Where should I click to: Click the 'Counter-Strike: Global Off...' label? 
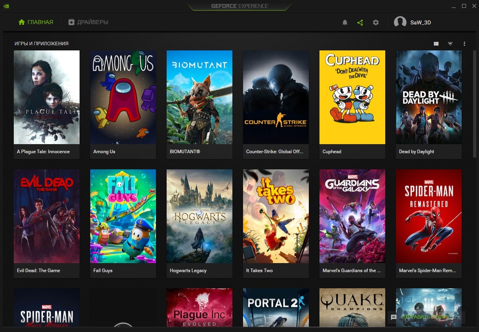tap(275, 152)
